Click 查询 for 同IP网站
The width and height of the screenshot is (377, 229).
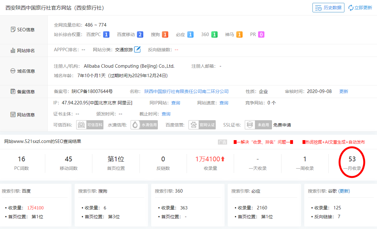tap(176, 103)
